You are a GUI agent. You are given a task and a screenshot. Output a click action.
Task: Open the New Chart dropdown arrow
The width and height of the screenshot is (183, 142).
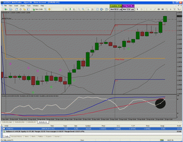pyautogui.click(x=7, y=9)
